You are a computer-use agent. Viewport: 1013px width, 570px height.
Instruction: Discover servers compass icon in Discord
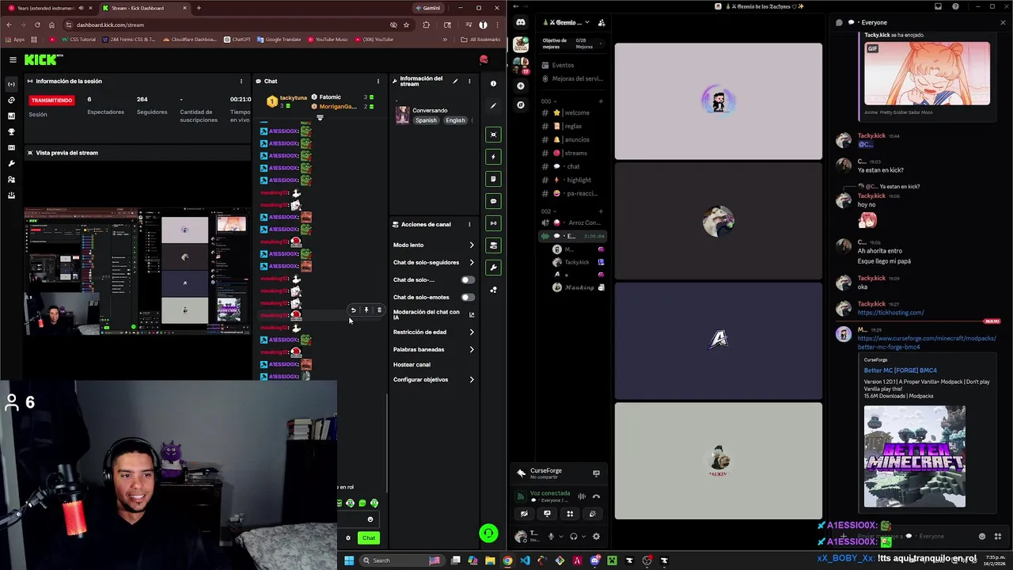[x=521, y=104]
